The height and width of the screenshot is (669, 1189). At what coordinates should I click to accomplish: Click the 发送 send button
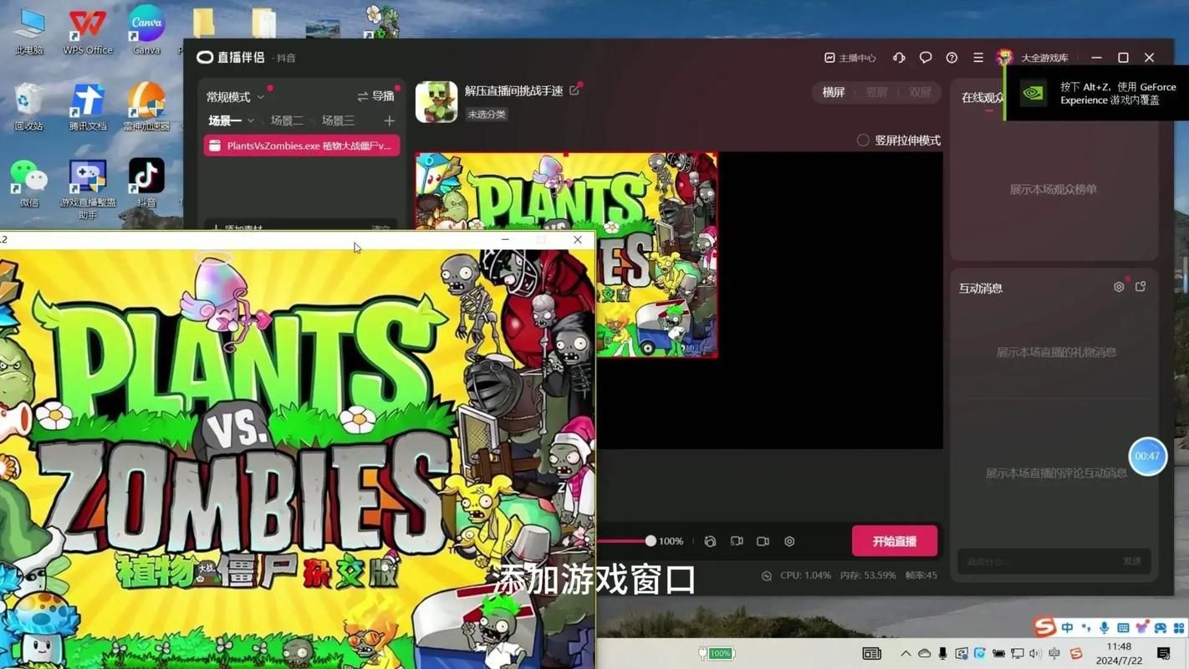click(1132, 561)
